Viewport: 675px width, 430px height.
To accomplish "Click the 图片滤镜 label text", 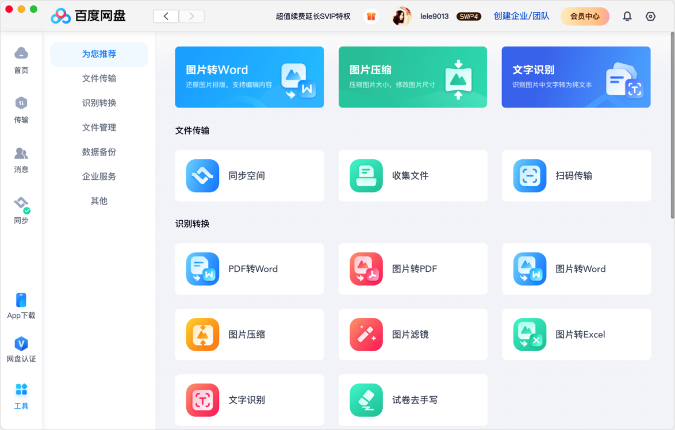I will (411, 335).
